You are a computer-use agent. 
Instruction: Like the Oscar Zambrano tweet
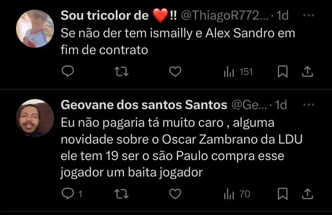[175, 194]
